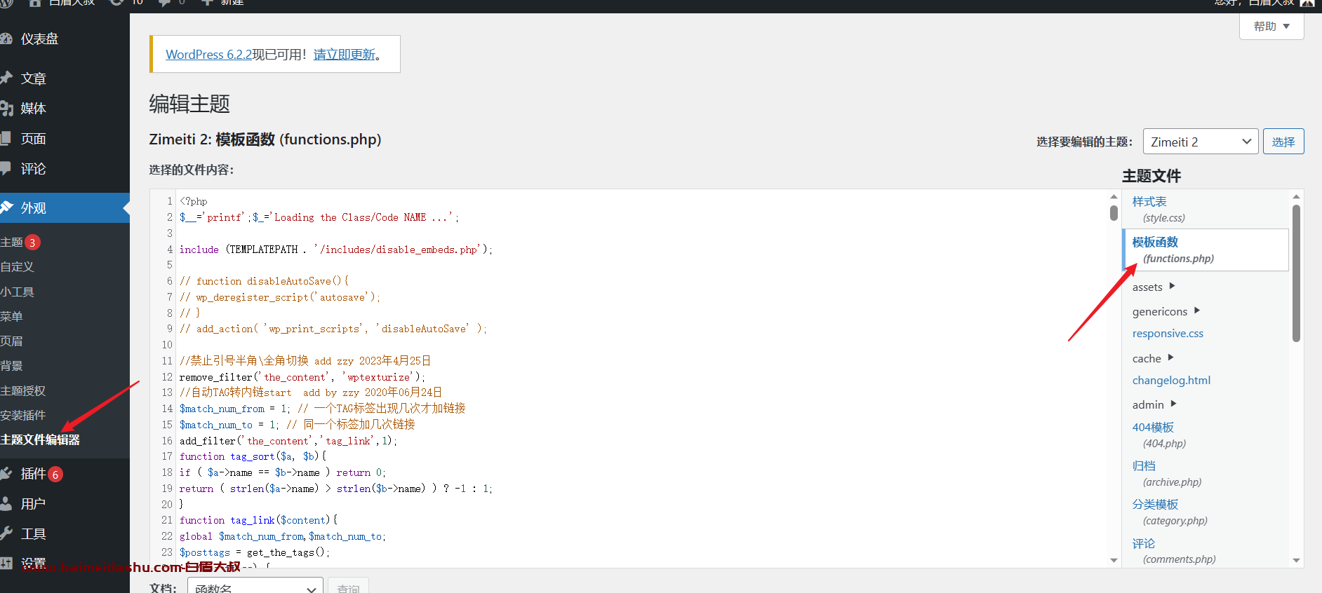Go to 安装插件 submenu item
The width and height of the screenshot is (1322, 593).
coord(22,415)
